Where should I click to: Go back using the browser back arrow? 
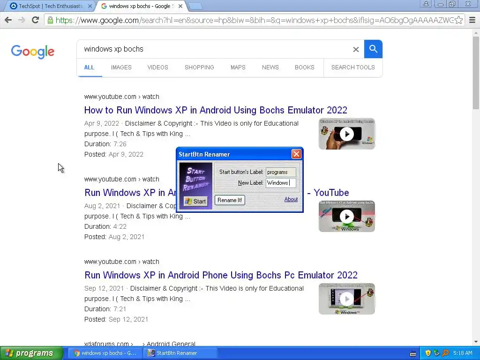point(8,20)
